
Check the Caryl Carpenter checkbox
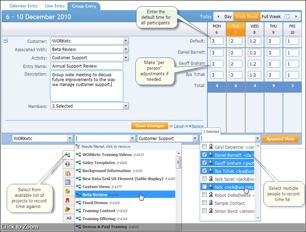point(204,147)
